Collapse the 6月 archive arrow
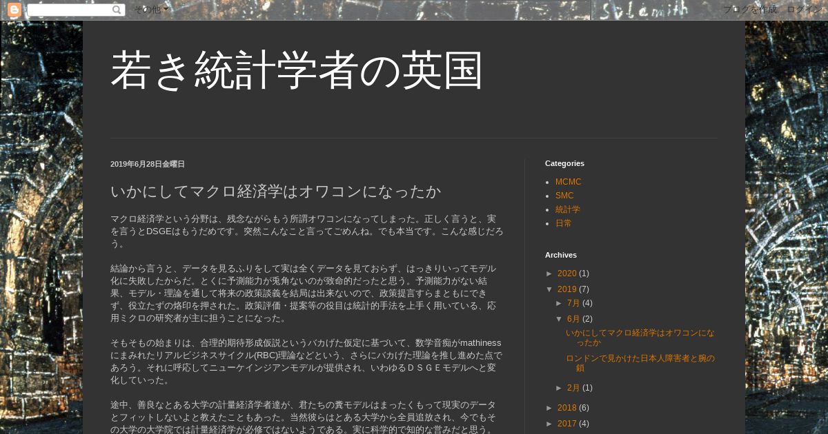 560,319
